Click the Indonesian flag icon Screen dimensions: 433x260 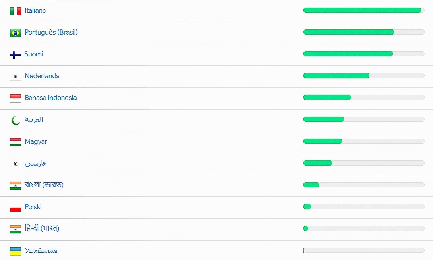(x=15, y=98)
